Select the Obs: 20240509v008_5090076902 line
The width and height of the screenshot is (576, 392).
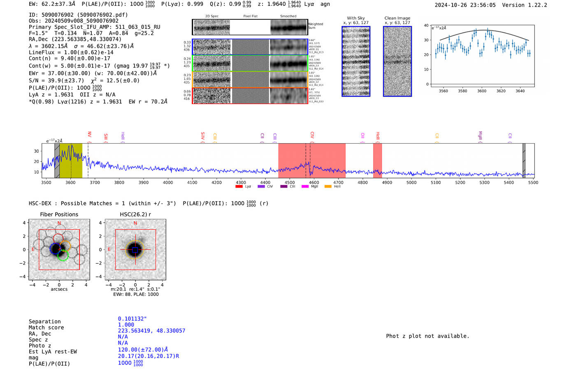pyautogui.click(x=74, y=21)
